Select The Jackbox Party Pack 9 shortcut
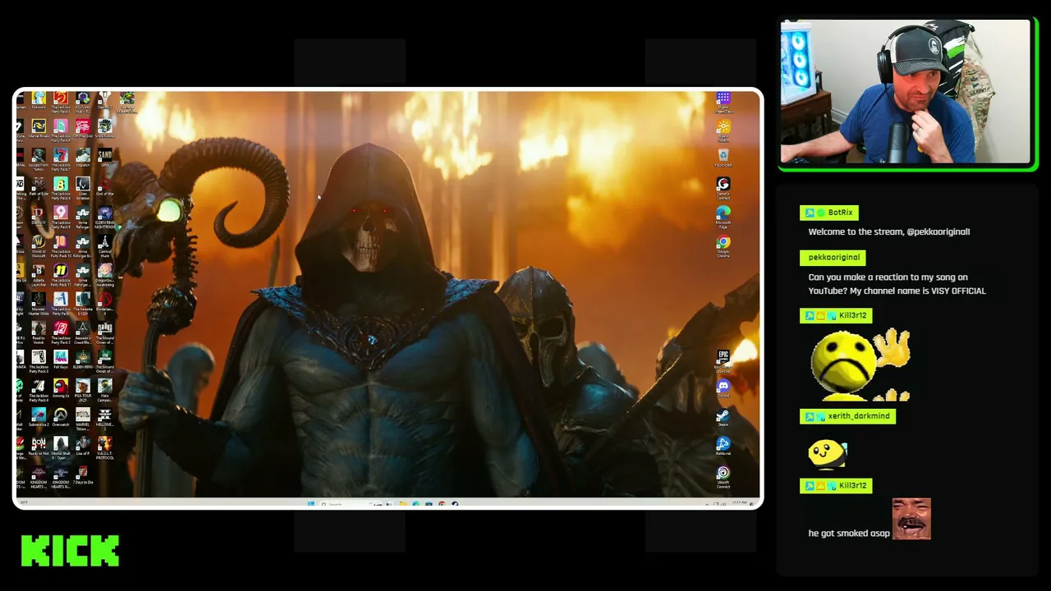This screenshot has width=1051, height=591. (x=61, y=217)
